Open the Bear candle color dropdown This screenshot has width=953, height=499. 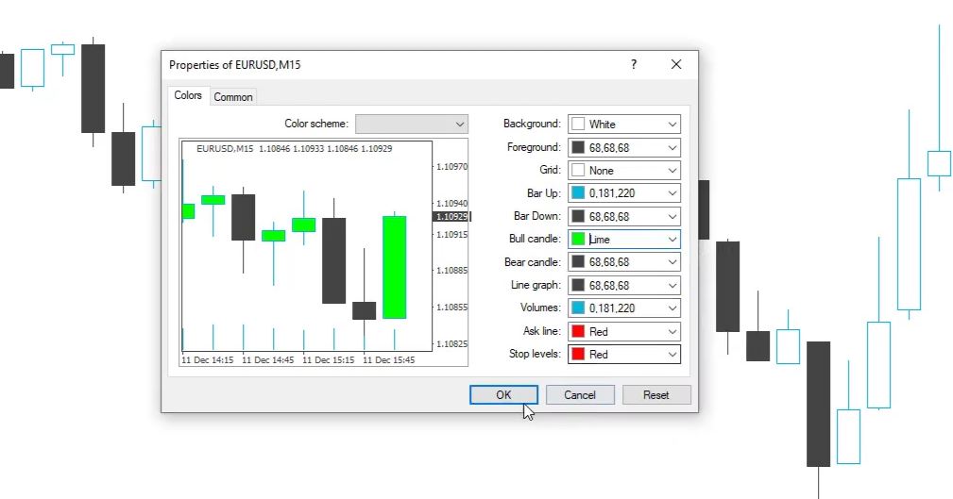click(672, 262)
